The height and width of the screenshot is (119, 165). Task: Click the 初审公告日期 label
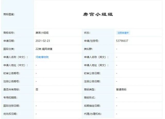[92, 73]
